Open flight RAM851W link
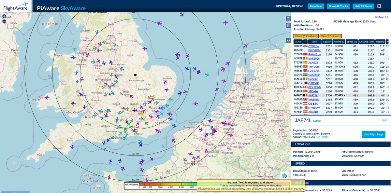This screenshot has width=391, height=193. (x=315, y=54)
